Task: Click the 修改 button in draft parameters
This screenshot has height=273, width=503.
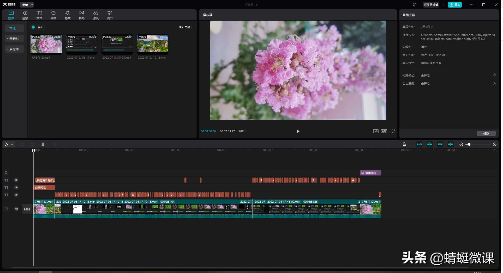Action: point(486,133)
